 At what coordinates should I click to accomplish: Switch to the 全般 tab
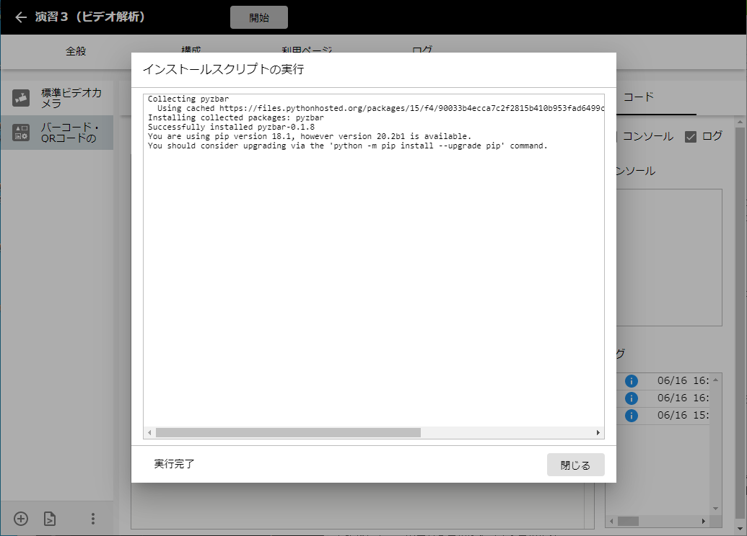[x=76, y=51]
